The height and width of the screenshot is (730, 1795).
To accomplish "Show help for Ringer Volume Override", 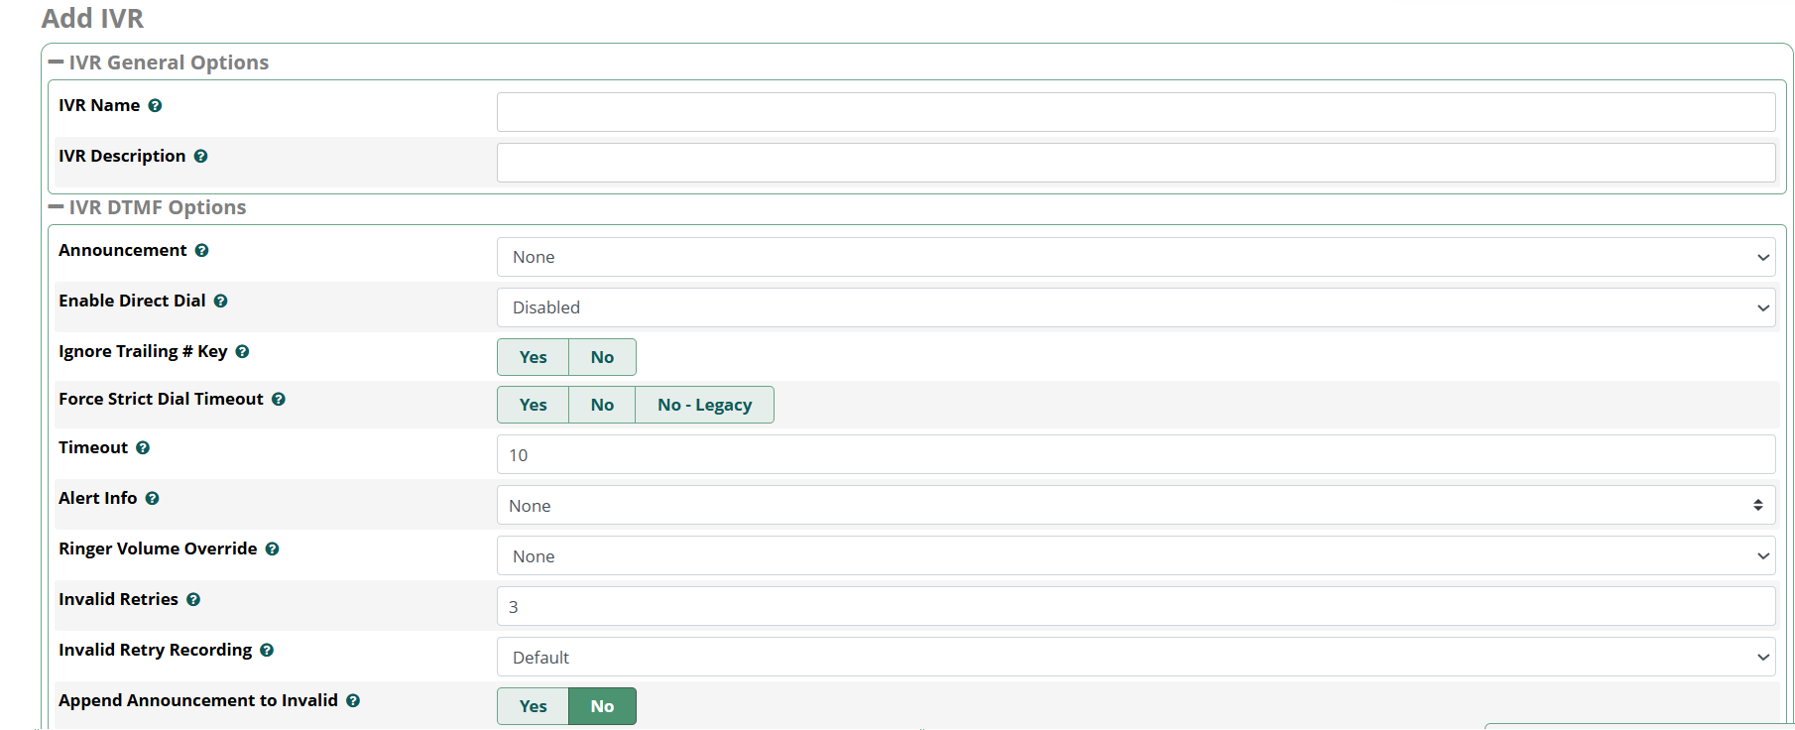I will coord(272,548).
